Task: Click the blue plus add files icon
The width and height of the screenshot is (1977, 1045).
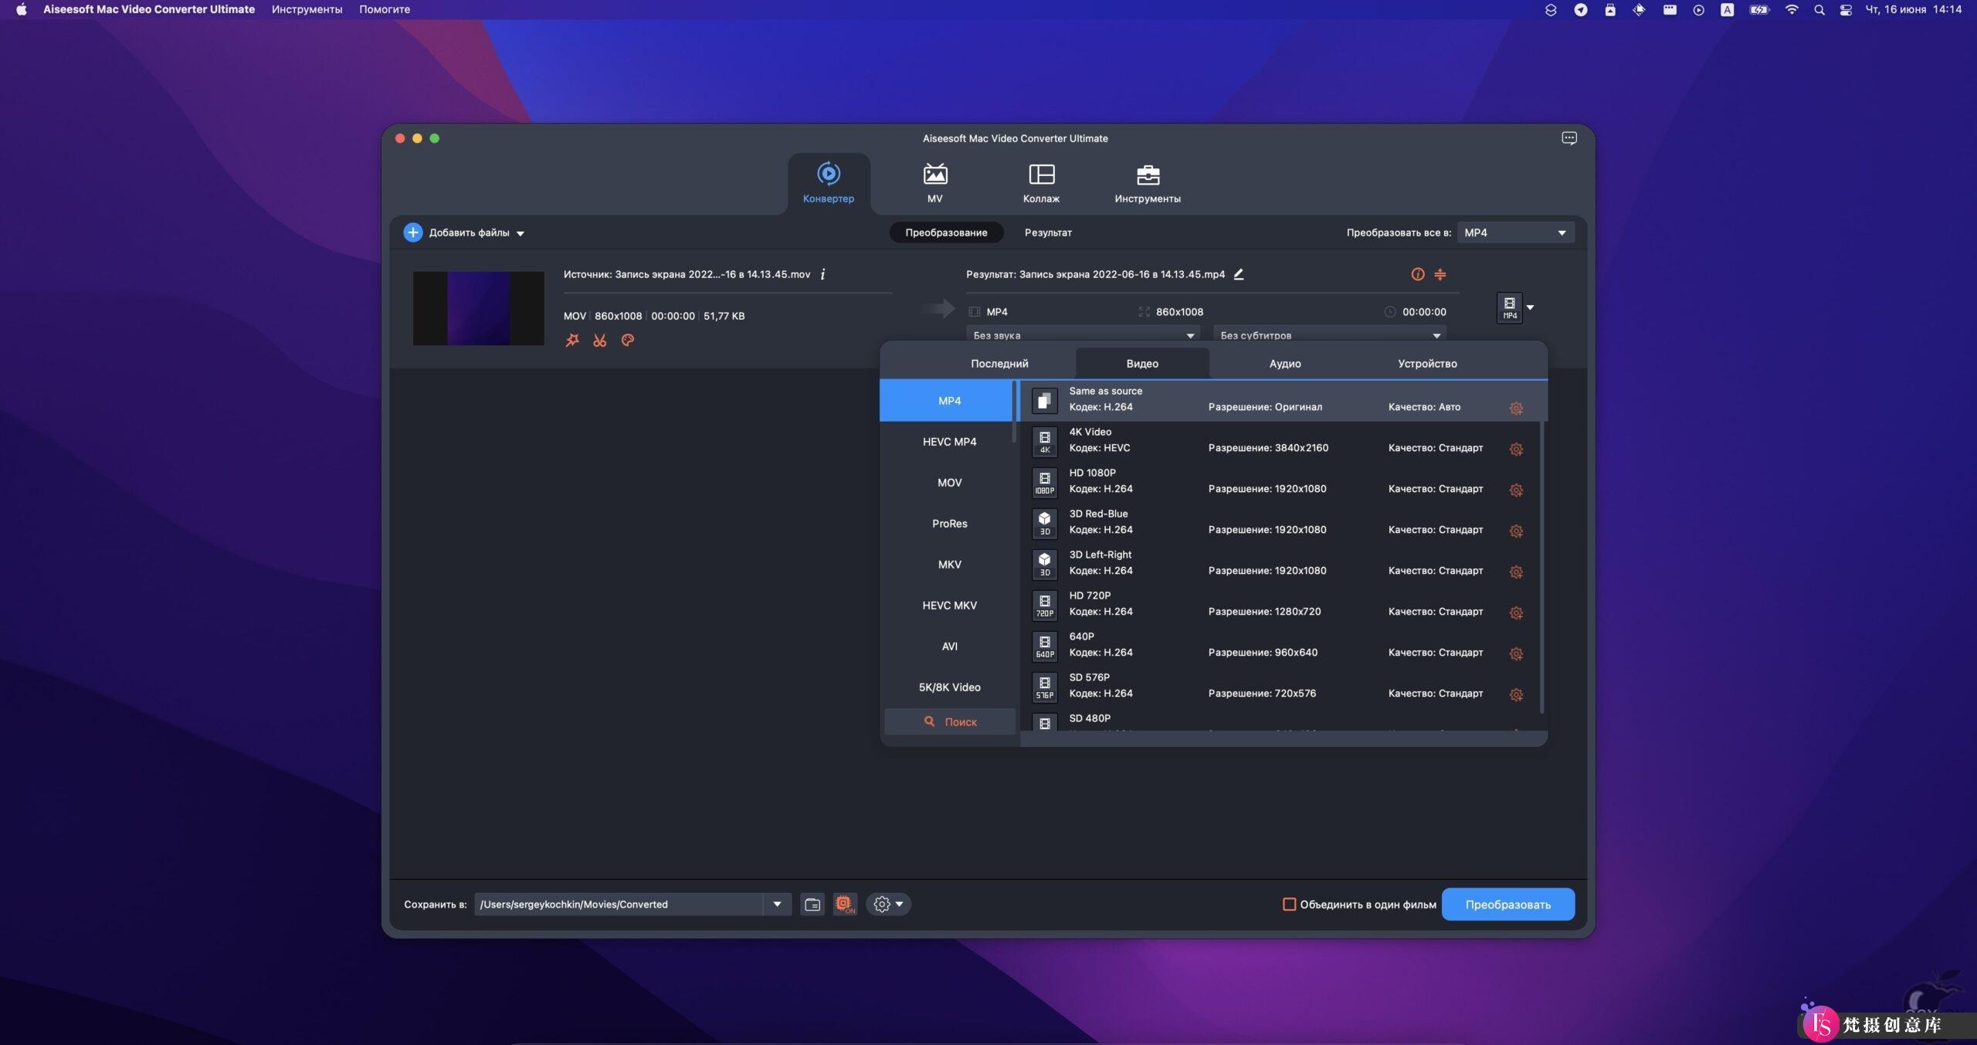Action: [413, 232]
